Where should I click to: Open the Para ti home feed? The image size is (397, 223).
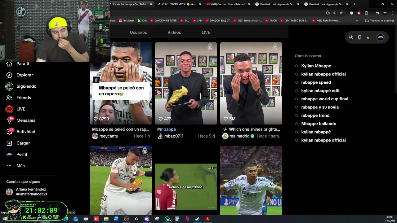pyautogui.click(x=18, y=63)
